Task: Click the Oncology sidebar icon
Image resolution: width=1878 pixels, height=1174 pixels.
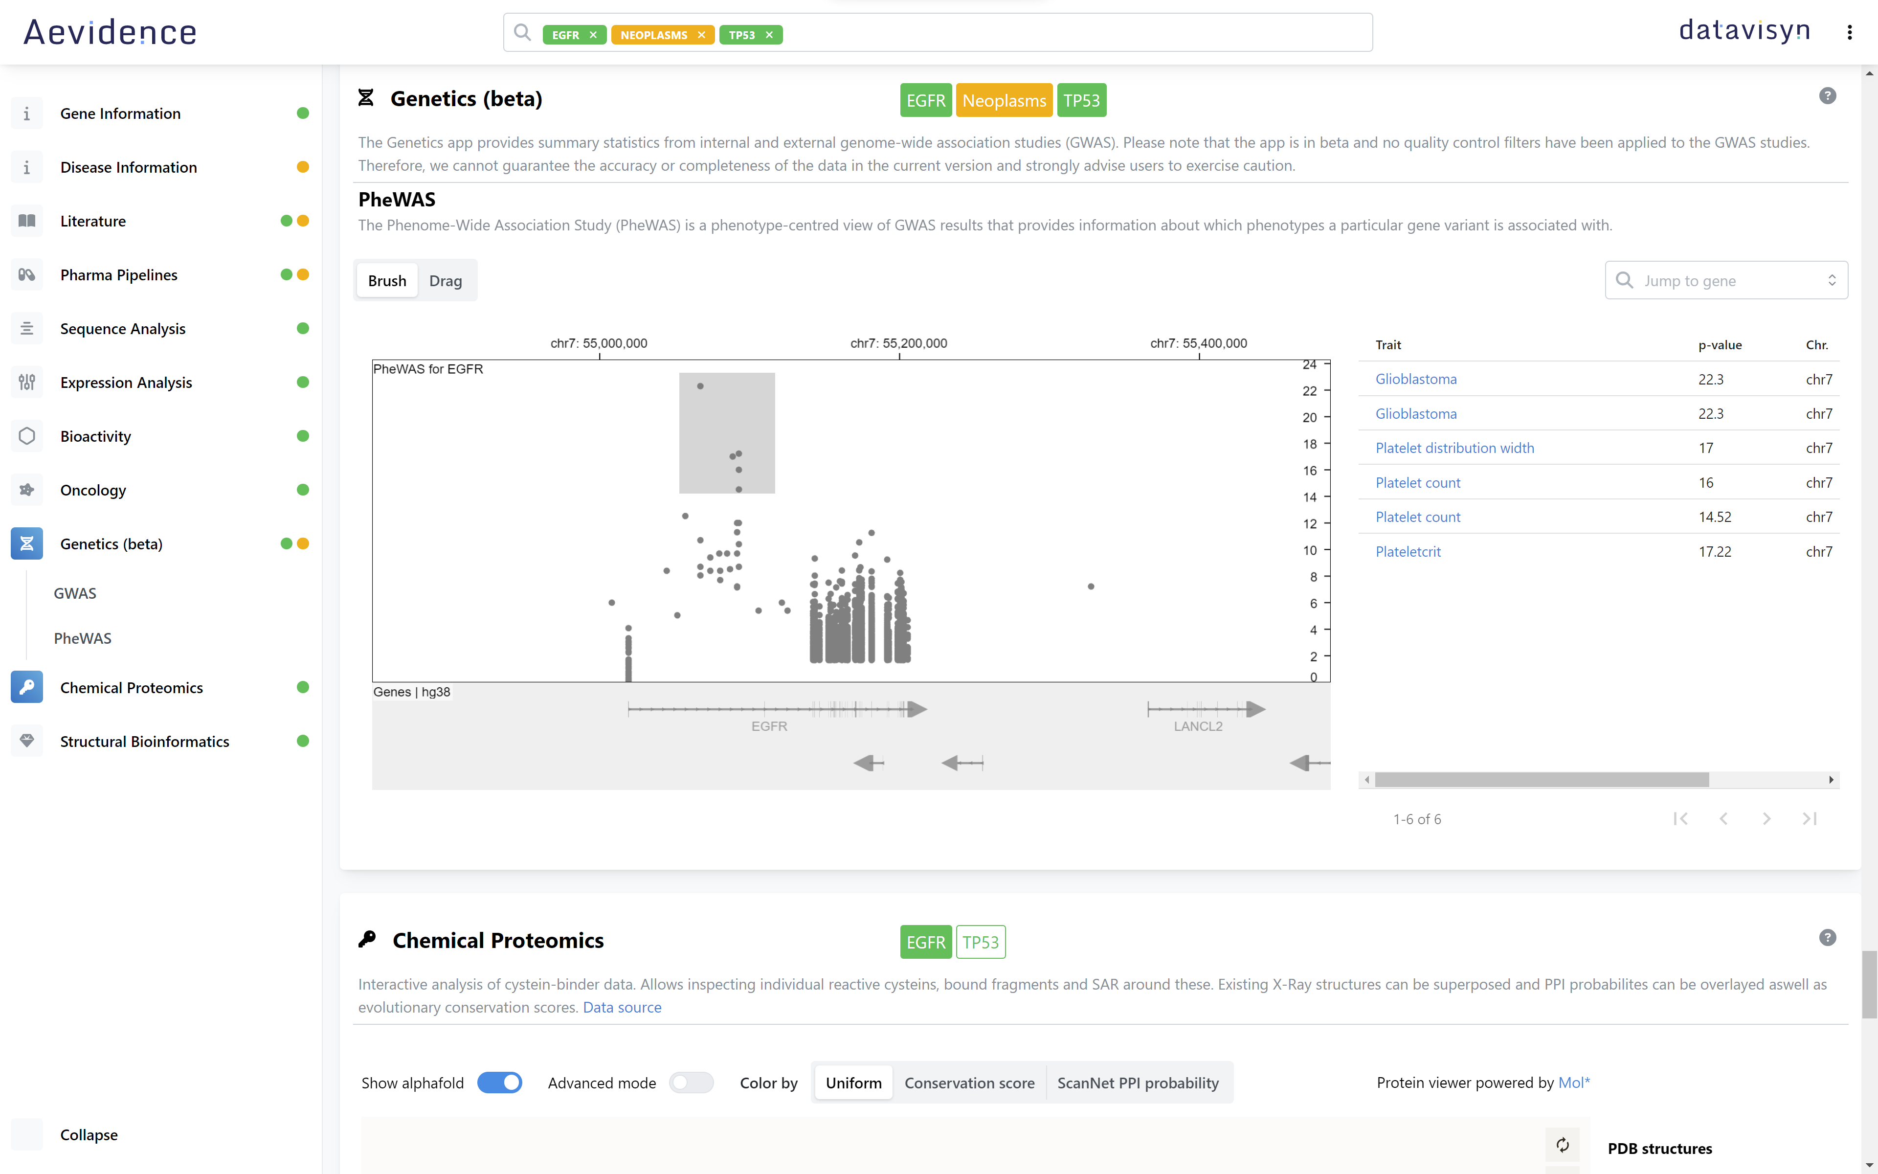Action: pyautogui.click(x=26, y=490)
